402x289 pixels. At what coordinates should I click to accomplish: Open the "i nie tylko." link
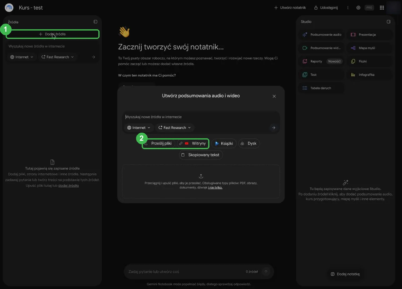tap(215, 187)
